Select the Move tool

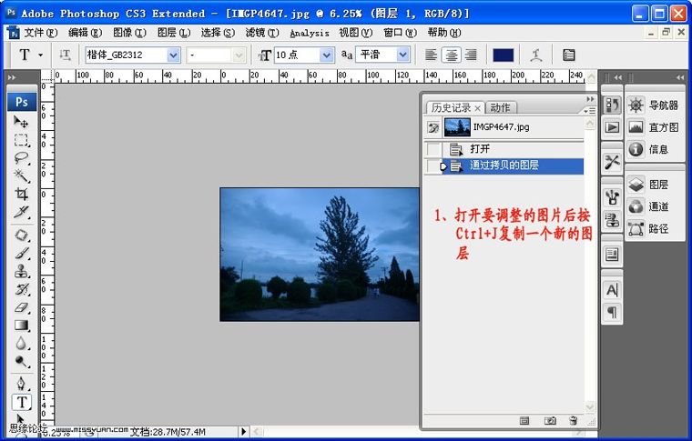(21, 121)
